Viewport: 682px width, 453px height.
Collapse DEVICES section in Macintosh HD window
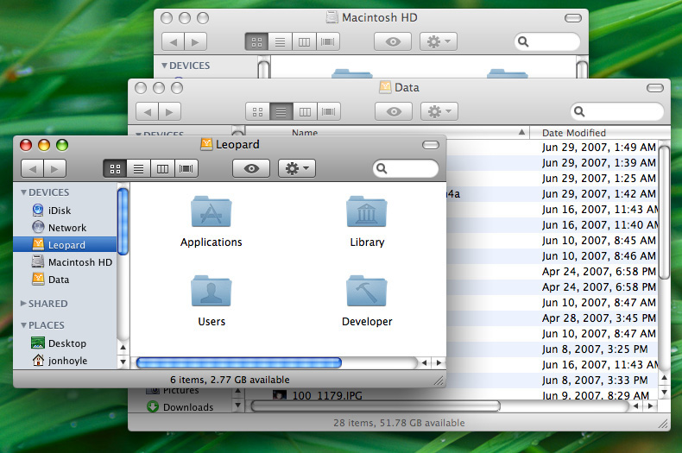[x=164, y=66]
